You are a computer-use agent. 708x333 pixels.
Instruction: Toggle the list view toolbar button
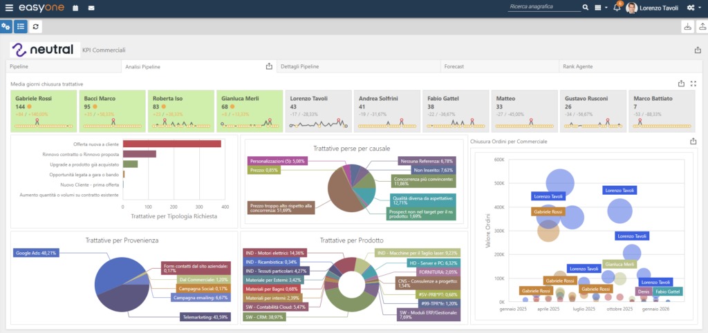[x=21, y=26]
